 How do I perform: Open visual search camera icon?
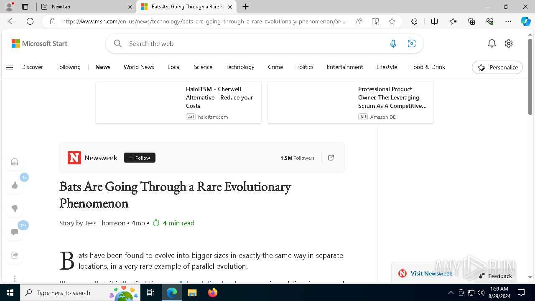coord(412,43)
